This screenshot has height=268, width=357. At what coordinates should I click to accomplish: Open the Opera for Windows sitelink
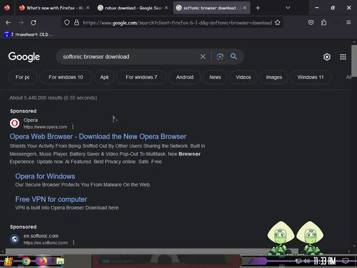[x=45, y=176]
